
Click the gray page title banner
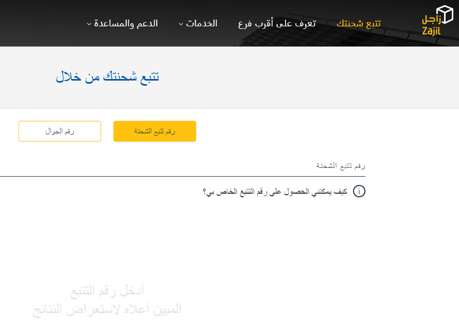310,77
